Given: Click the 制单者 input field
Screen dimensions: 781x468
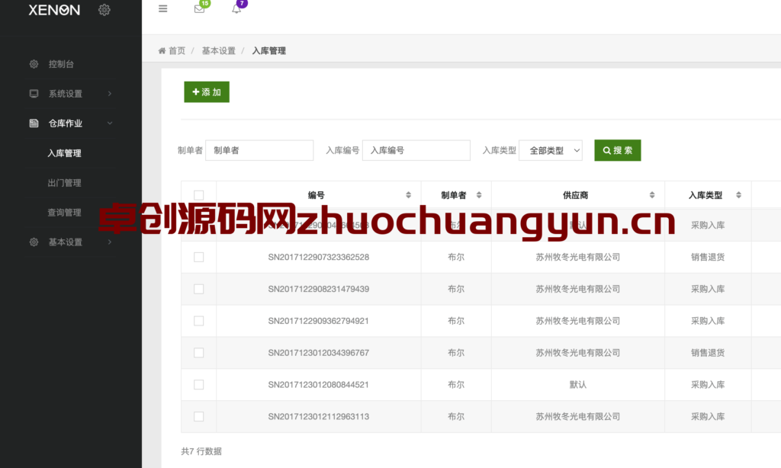Looking at the screenshot, I should point(259,150).
